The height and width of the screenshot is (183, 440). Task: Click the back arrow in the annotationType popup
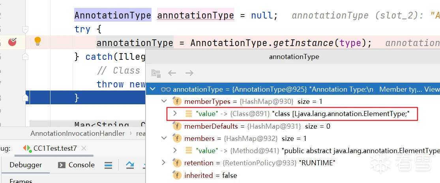pyautogui.click(x=172, y=73)
